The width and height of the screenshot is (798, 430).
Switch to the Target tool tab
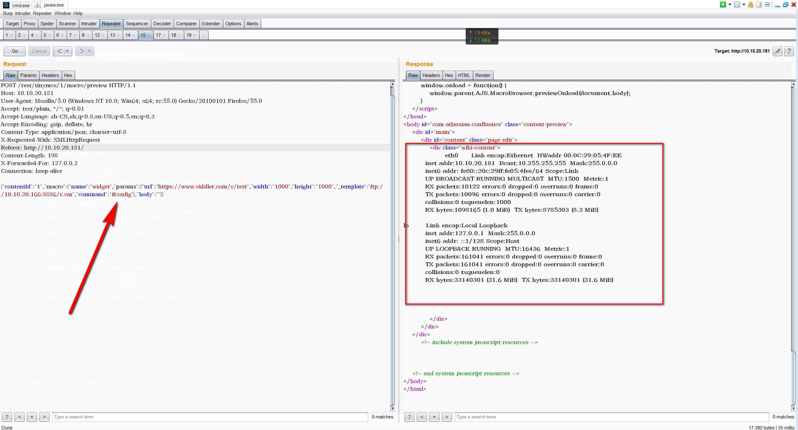pyautogui.click(x=12, y=24)
